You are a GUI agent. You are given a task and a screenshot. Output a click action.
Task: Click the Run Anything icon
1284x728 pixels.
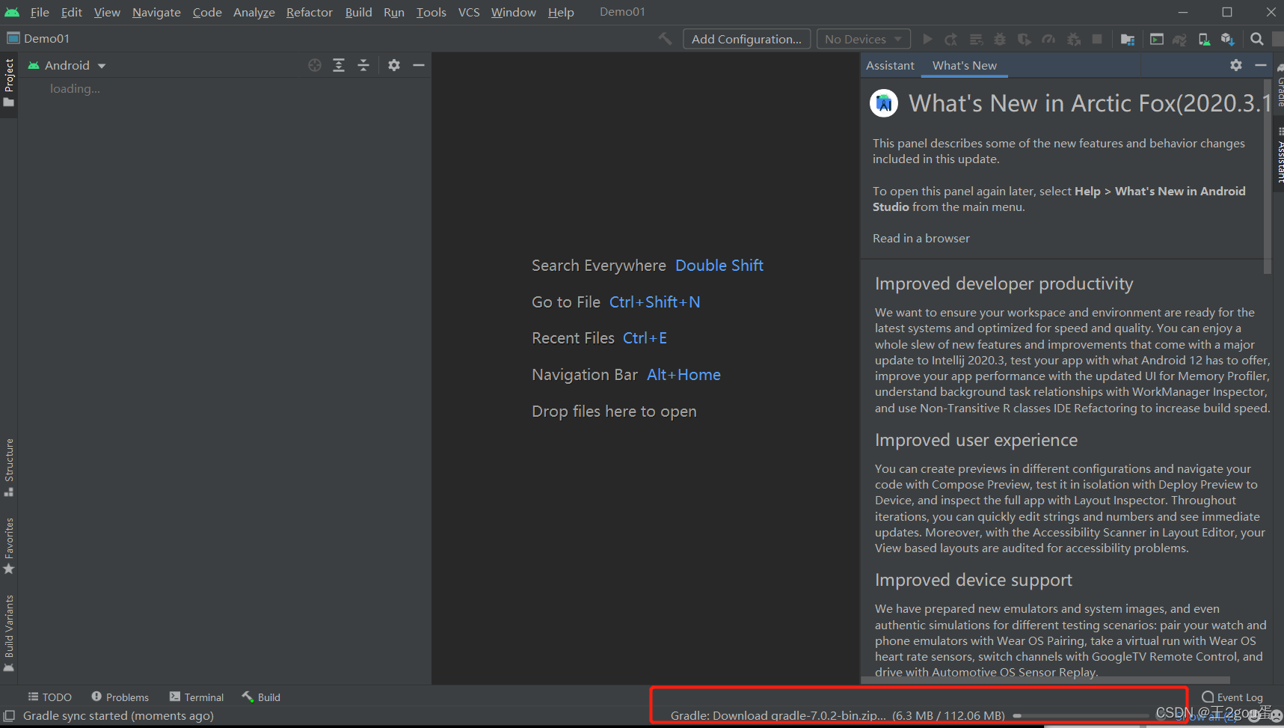point(1157,39)
